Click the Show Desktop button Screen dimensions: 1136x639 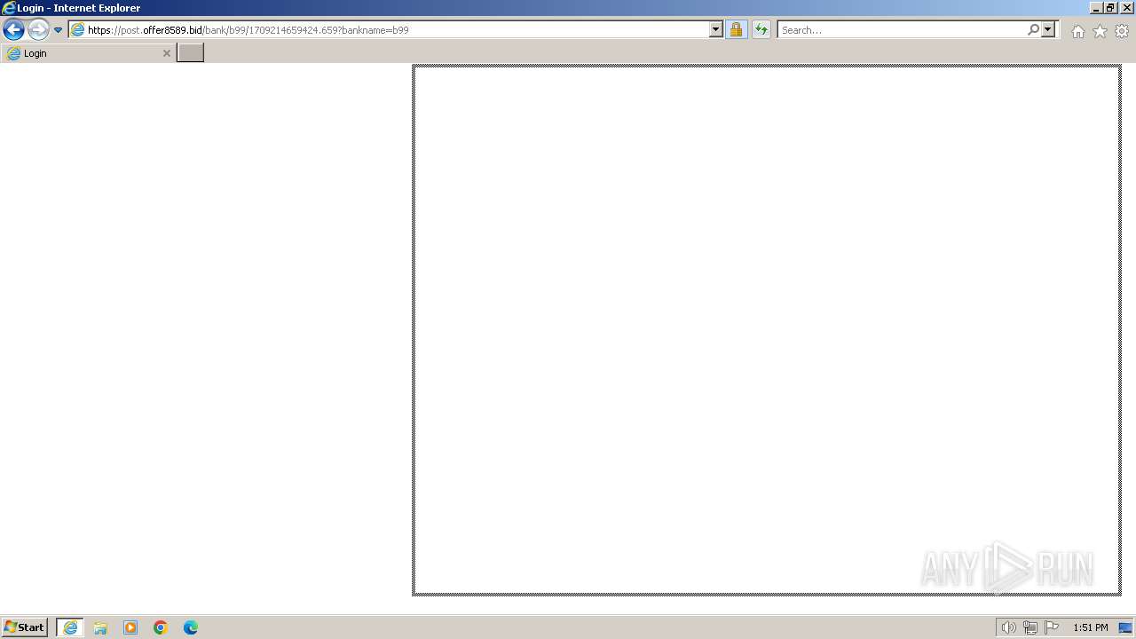(x=1125, y=627)
